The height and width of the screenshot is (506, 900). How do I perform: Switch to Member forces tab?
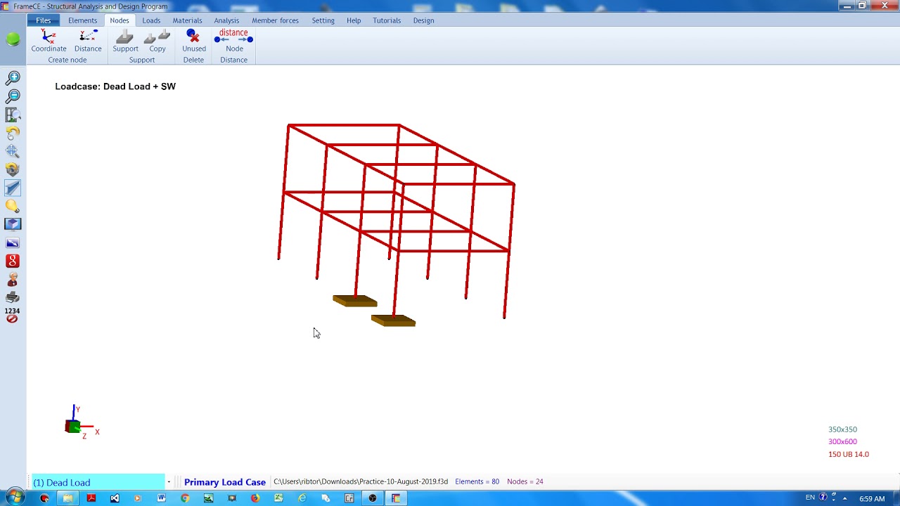pos(275,20)
